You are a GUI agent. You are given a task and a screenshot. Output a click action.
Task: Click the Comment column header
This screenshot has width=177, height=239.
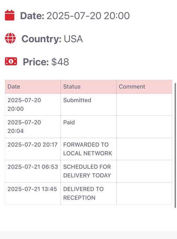point(144,87)
